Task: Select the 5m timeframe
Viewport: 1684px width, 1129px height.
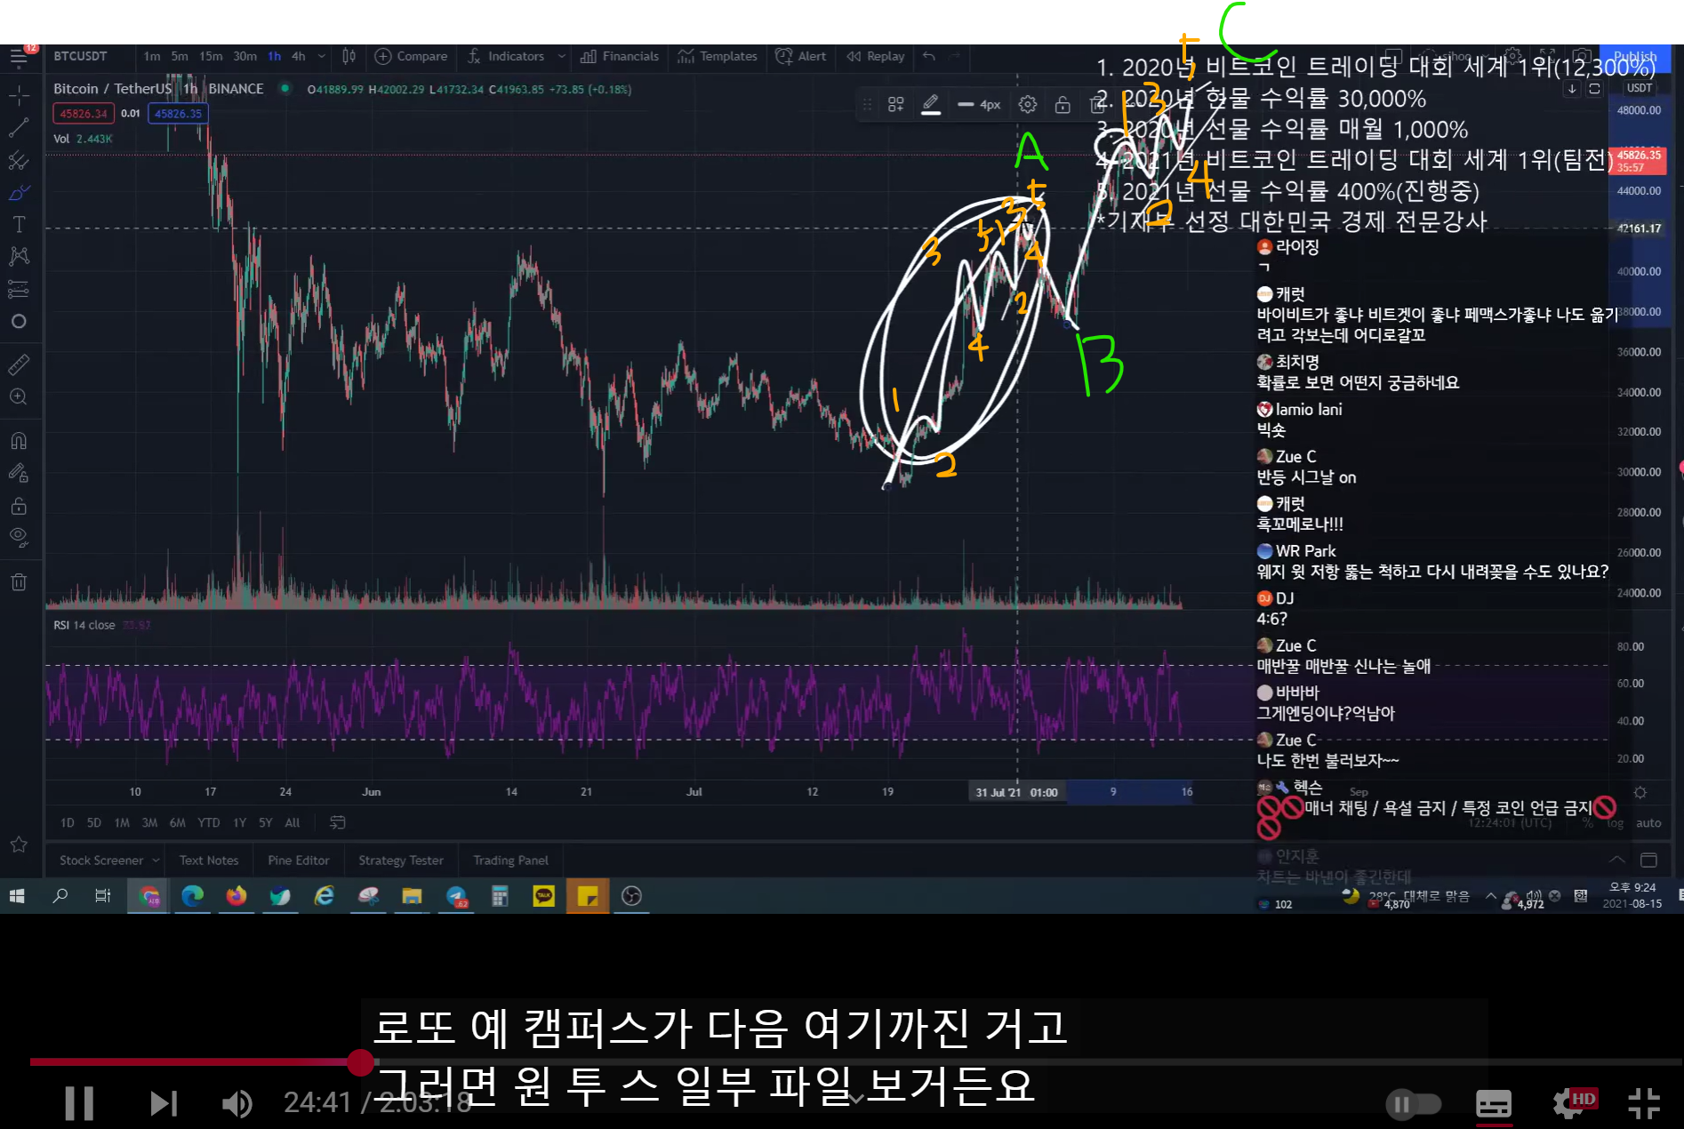Action: pyautogui.click(x=180, y=56)
